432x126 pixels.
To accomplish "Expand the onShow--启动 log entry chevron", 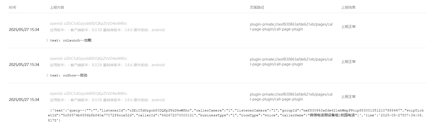I will 47,75.
